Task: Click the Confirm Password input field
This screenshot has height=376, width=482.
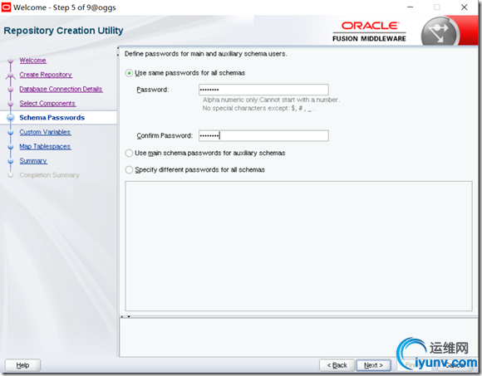Action: [263, 135]
